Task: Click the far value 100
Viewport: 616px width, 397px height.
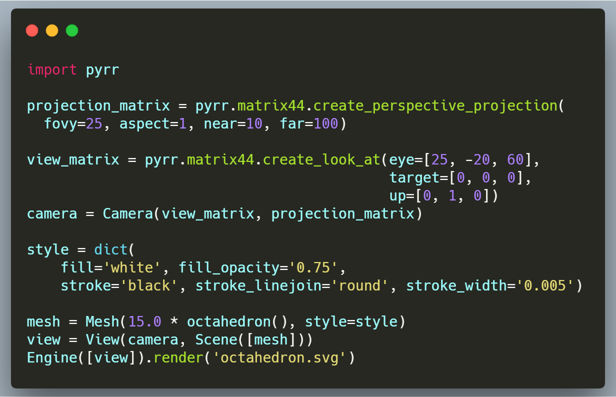Action: [x=326, y=123]
